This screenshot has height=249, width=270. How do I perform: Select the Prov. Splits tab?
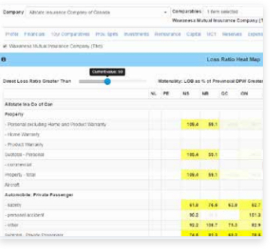pos(106,34)
